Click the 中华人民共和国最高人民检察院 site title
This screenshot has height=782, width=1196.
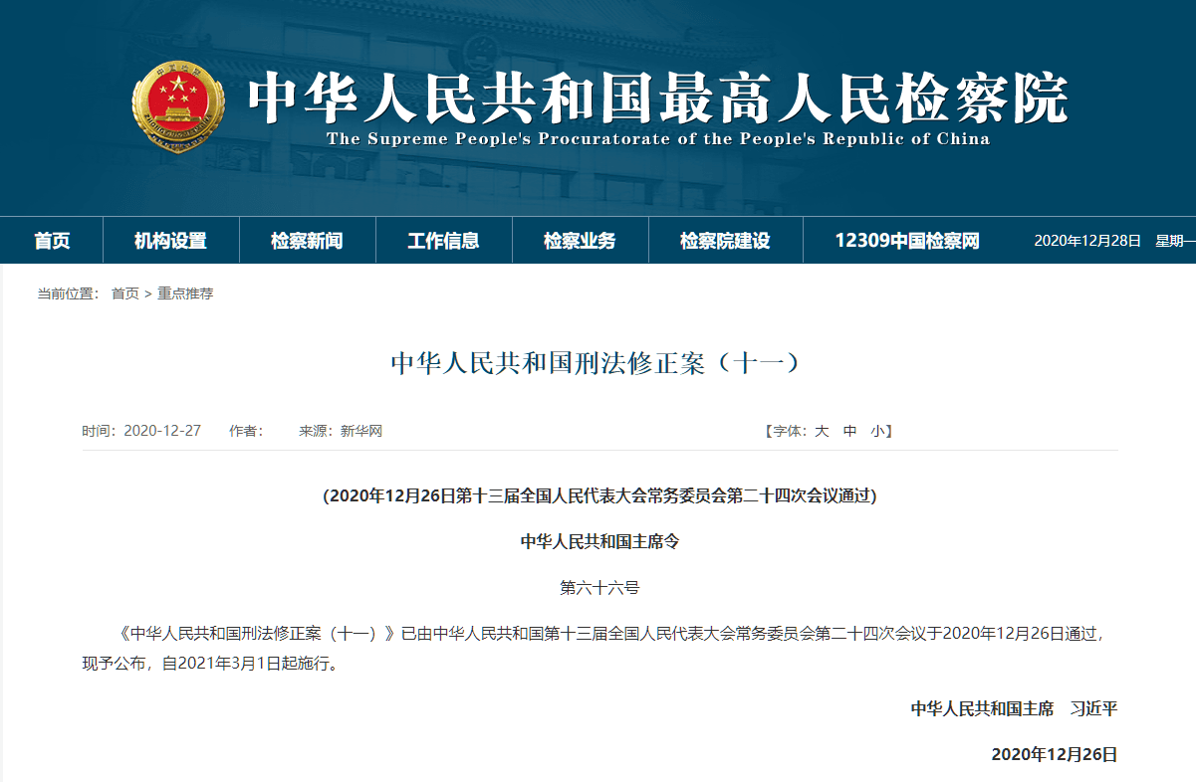[657, 98]
